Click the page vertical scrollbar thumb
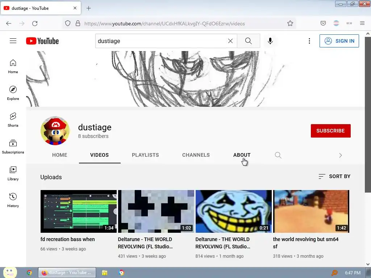 tap(368, 115)
